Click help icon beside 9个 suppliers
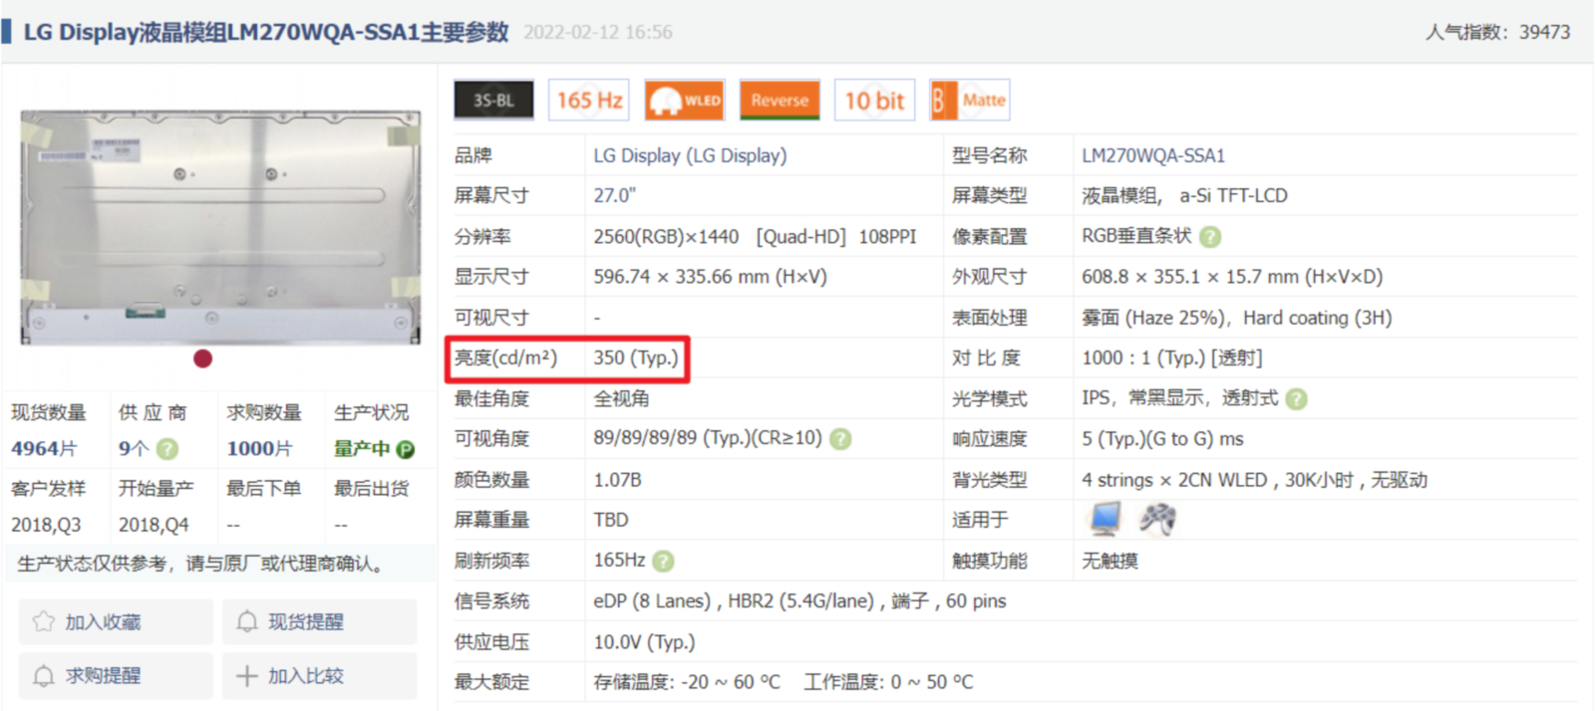 pyautogui.click(x=167, y=449)
